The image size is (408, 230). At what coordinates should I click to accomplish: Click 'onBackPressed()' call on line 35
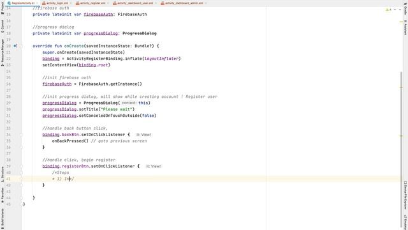tap(70, 141)
